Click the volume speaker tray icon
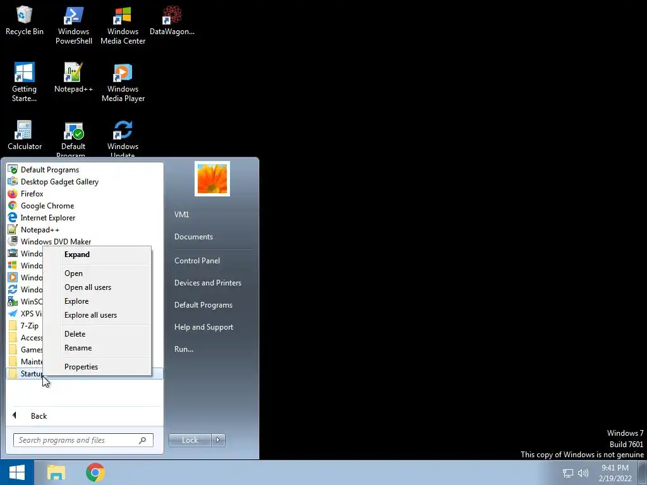 pyautogui.click(x=583, y=473)
